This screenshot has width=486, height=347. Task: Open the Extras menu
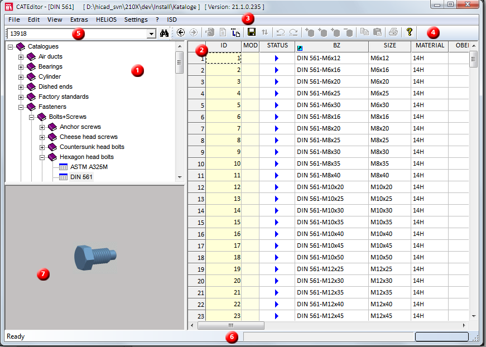click(79, 20)
